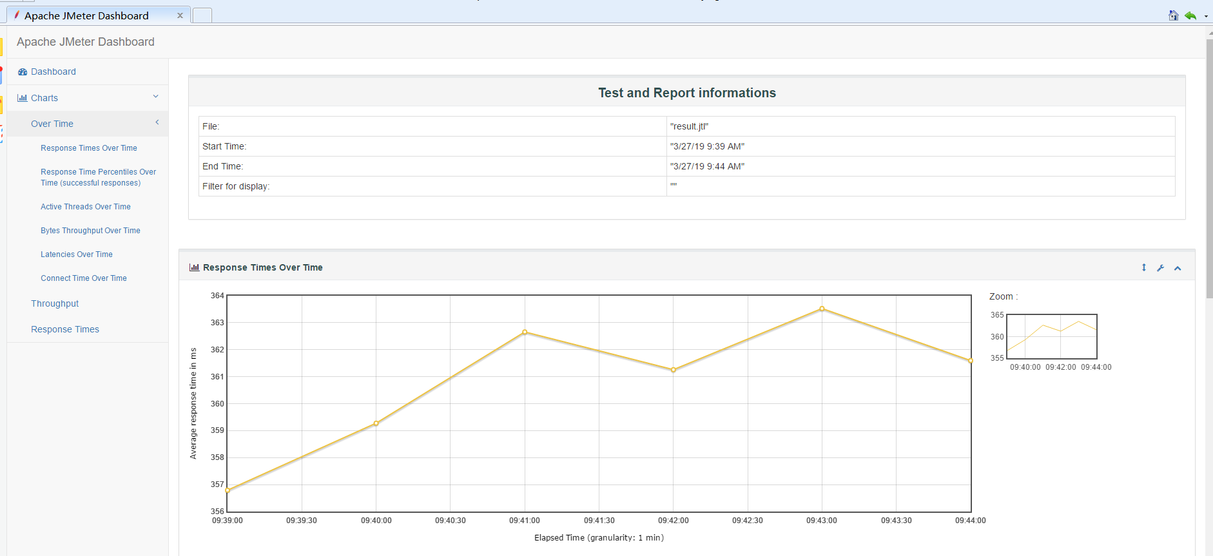
Task: Click the chart vertical resize arrows icon
Action: (1144, 267)
